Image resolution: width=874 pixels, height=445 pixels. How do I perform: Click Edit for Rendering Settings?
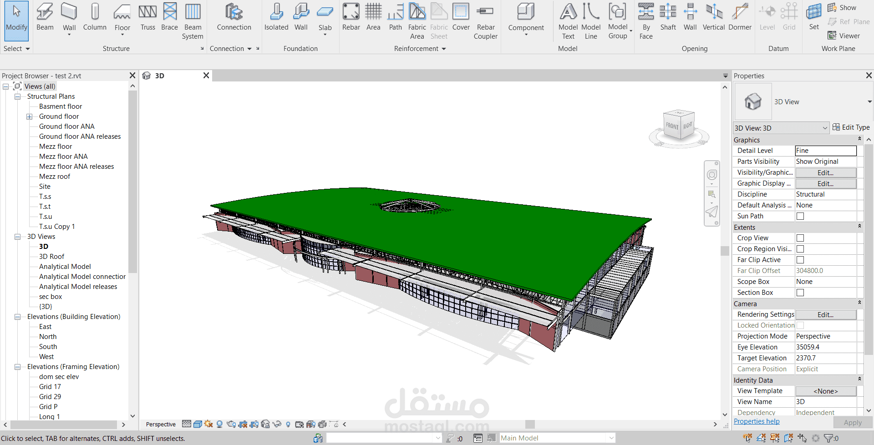coord(826,314)
